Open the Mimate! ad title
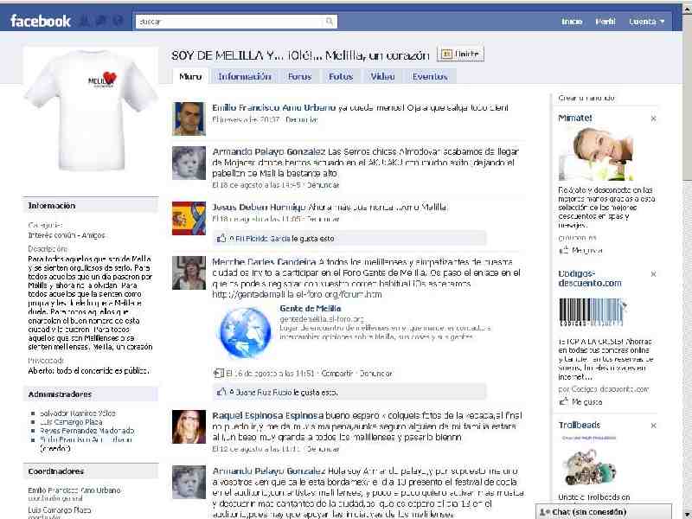The height and width of the screenshot is (519, 692). 574,118
